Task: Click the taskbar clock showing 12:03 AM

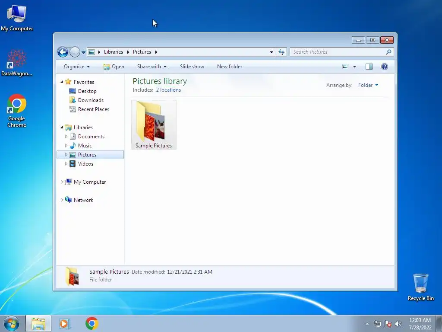Action: (x=420, y=324)
